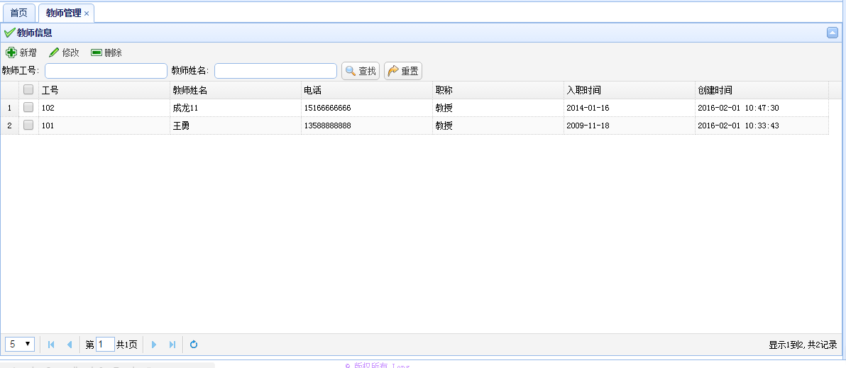Click the 删除 delete icon
The height and width of the screenshot is (368, 846).
pos(97,52)
